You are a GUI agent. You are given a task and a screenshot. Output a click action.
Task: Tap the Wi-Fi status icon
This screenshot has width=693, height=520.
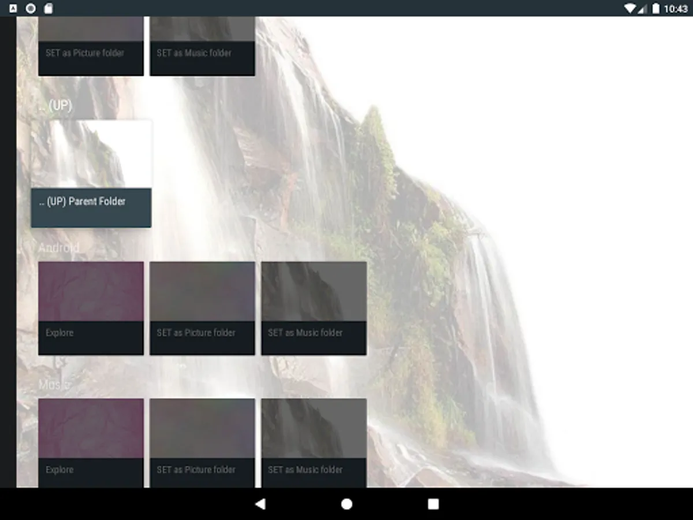click(x=630, y=8)
